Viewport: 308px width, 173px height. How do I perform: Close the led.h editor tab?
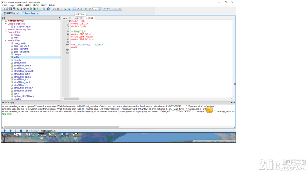(x=92, y=18)
